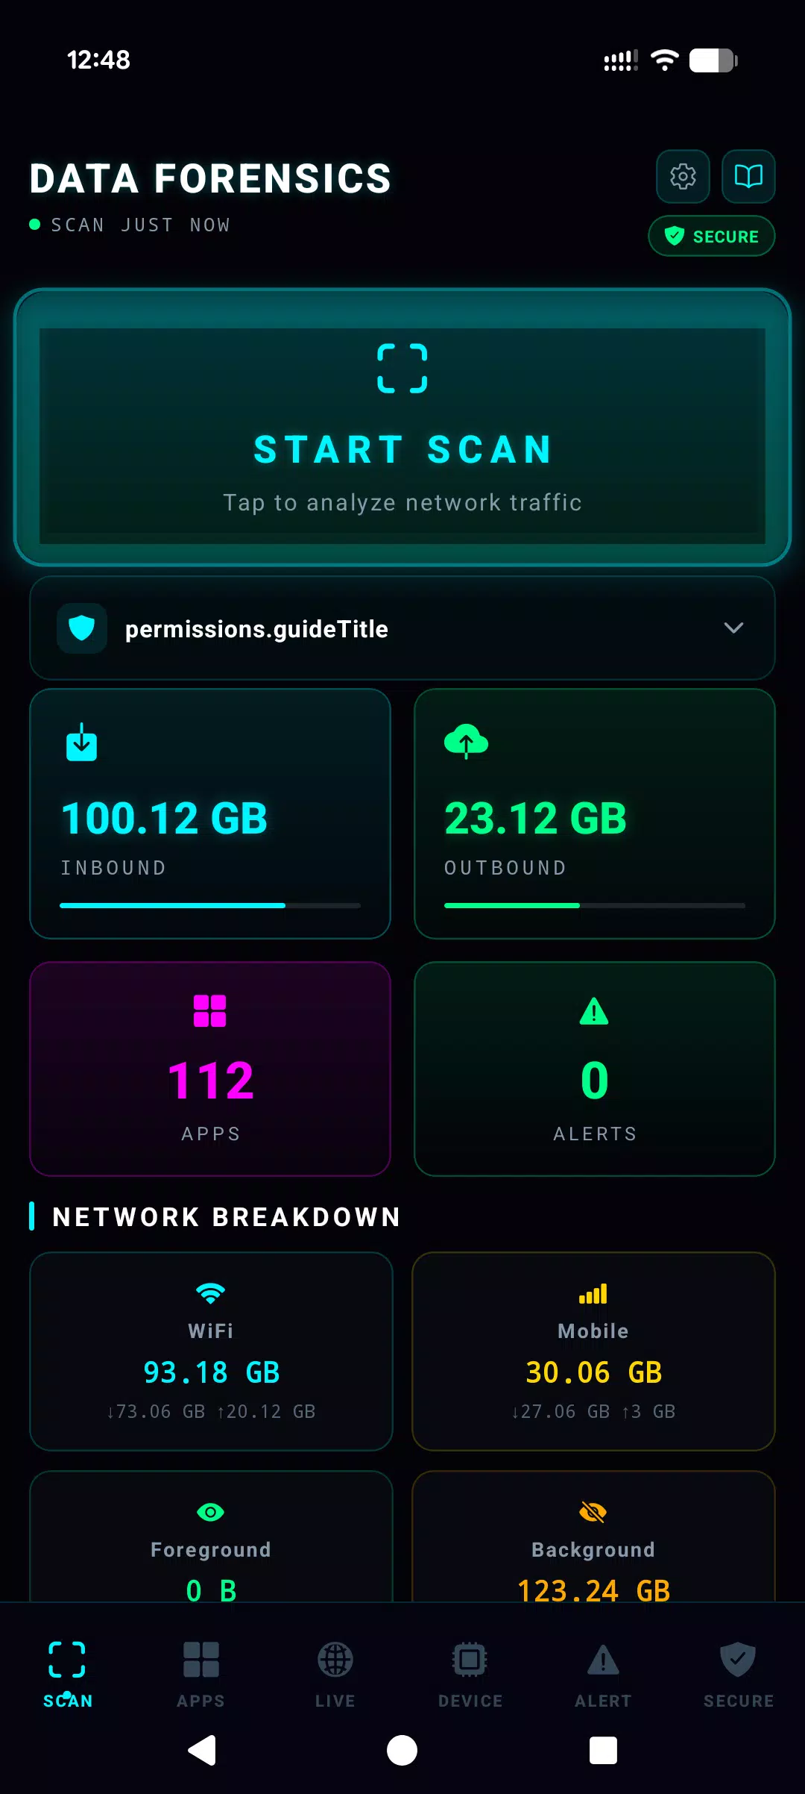Open the guide book icon

(748, 177)
